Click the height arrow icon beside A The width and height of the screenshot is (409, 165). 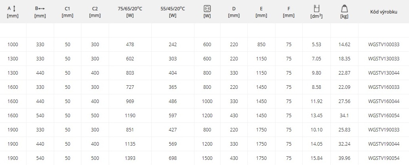(x=14, y=9)
